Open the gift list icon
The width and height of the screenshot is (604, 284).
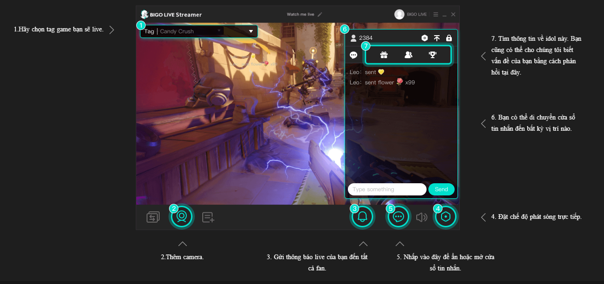tap(384, 55)
